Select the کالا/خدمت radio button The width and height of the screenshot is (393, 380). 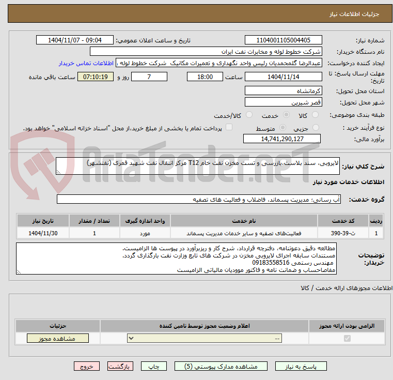point(249,115)
